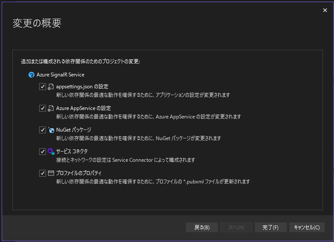
Task: Toggle the サービス コネクタ checkbox
Action: (x=43, y=152)
